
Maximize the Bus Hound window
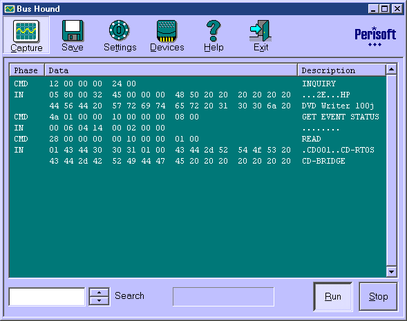pyautogui.click(x=384, y=9)
